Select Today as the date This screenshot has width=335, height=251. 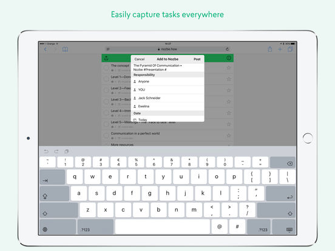click(167, 119)
